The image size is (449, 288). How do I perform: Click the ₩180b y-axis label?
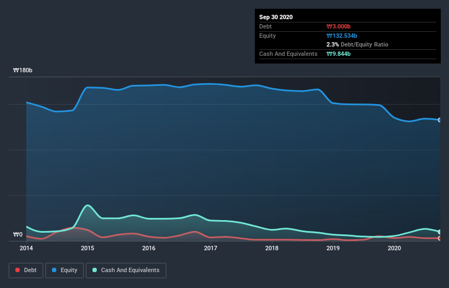(22, 70)
